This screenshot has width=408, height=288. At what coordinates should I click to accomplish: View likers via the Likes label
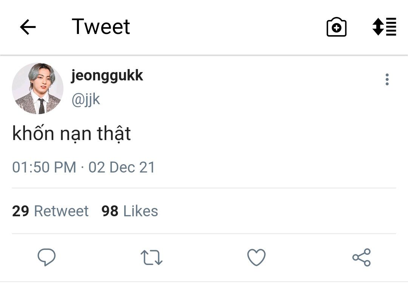pyautogui.click(x=141, y=211)
